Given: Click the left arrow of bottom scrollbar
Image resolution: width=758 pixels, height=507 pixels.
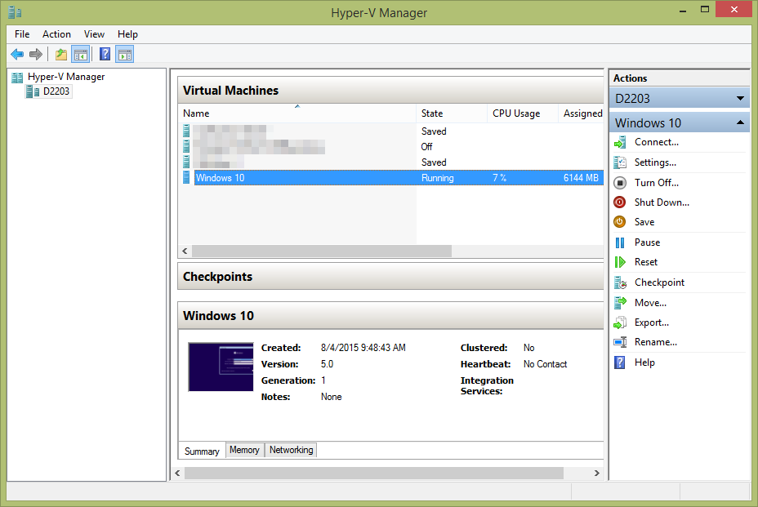Looking at the screenshot, I should coord(177,474).
